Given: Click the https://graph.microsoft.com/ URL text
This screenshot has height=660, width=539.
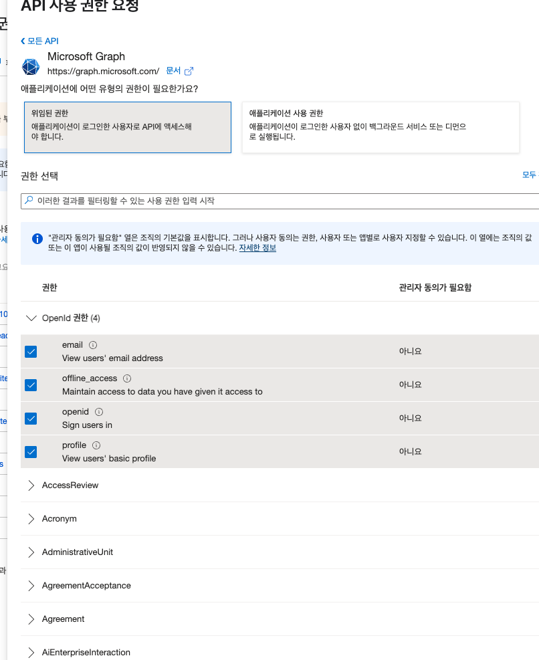Looking at the screenshot, I should pos(103,71).
